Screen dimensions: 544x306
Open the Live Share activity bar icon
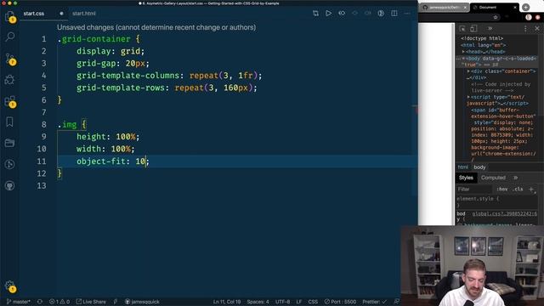tap(9, 164)
